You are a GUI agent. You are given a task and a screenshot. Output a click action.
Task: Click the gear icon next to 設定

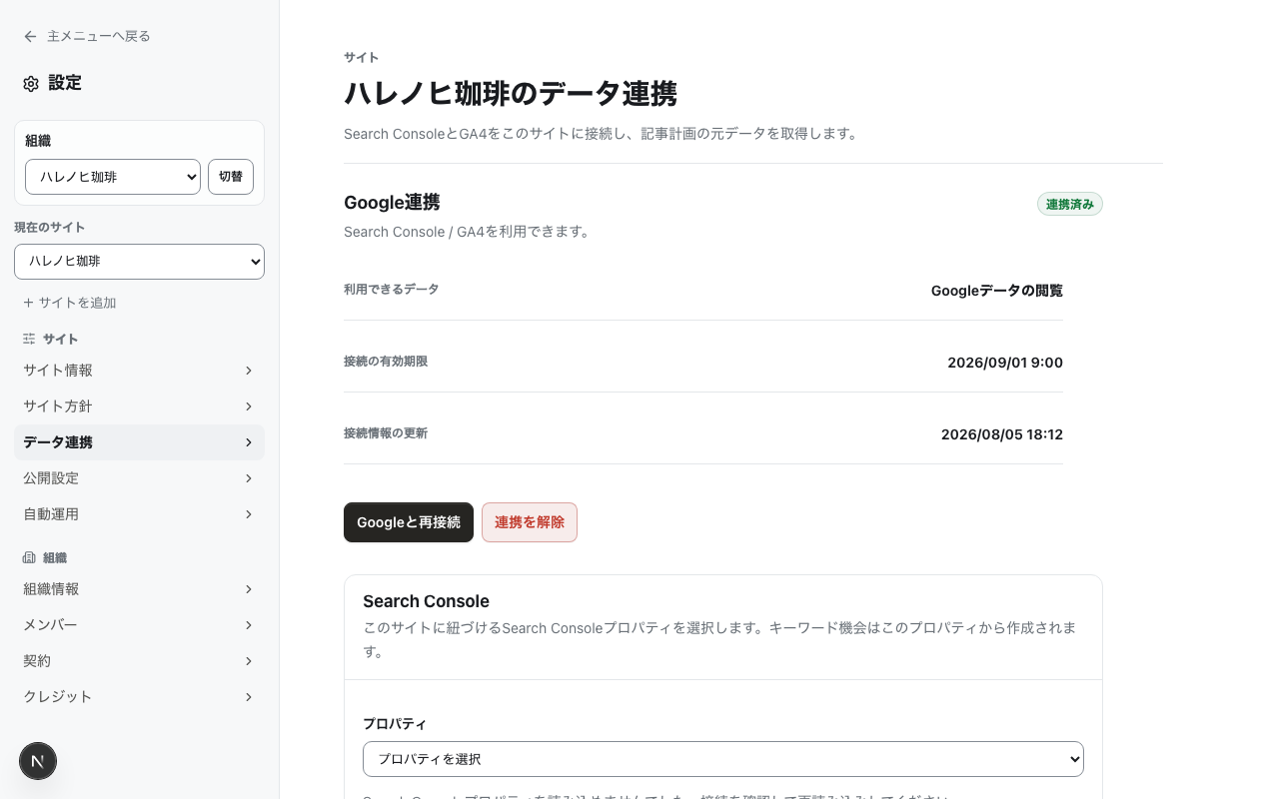coord(31,84)
